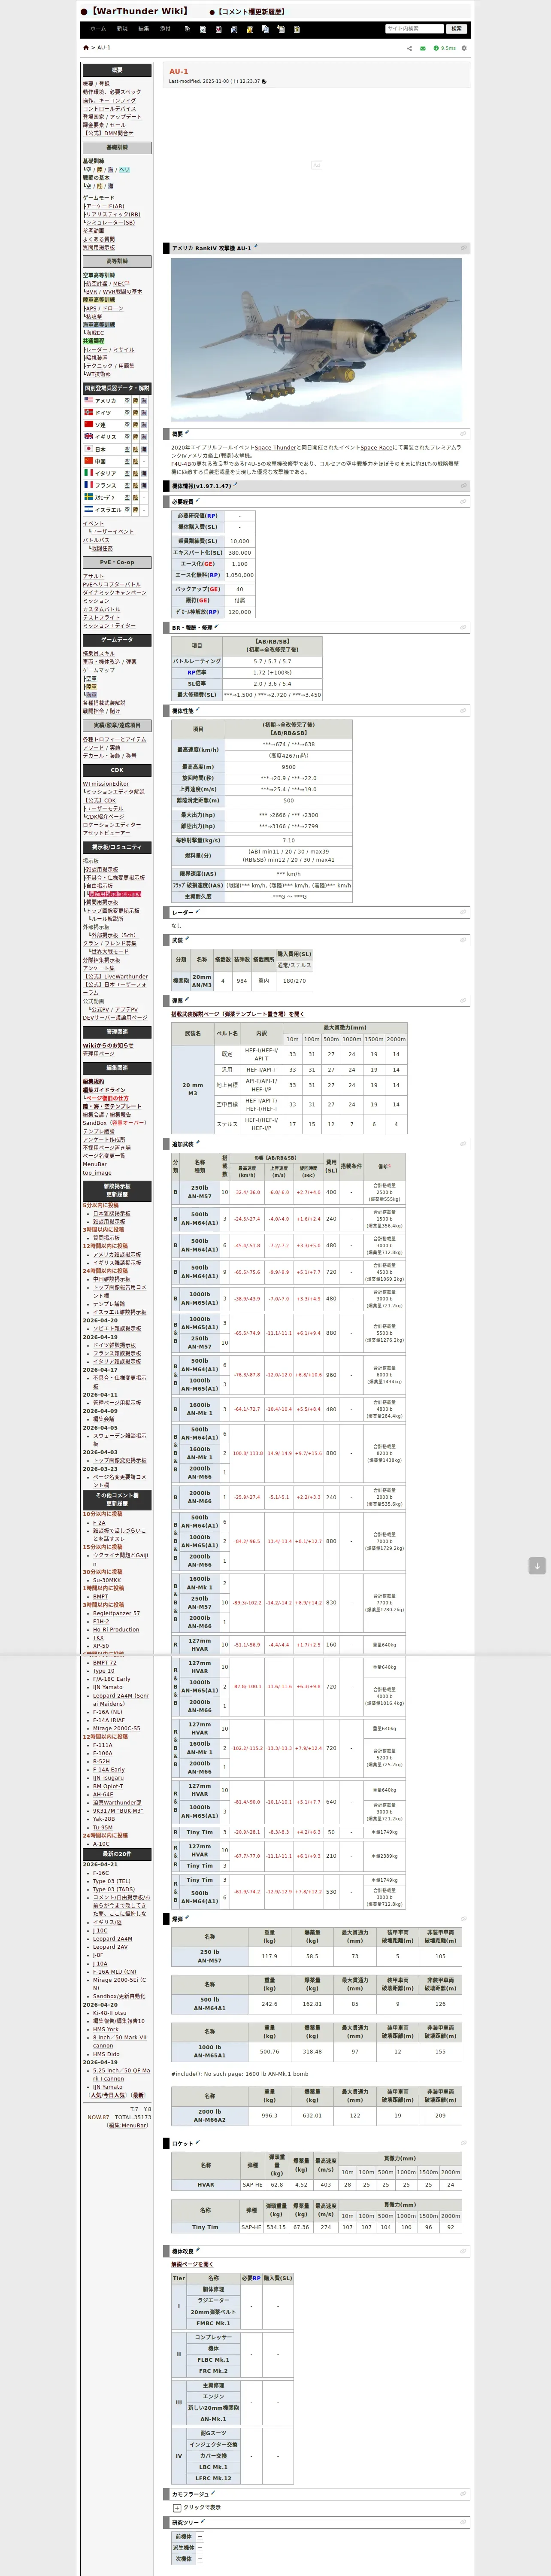Open the WTmissionEditor sidebar link
Screen dimensions: 551x2576
(x=106, y=784)
